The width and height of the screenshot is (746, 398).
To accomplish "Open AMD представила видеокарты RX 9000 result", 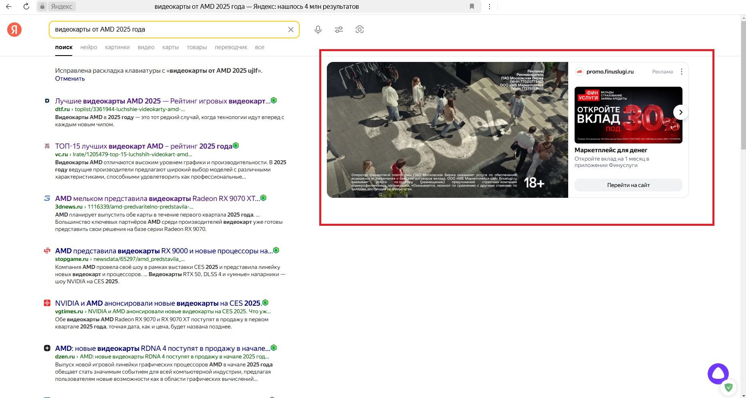I will click(x=164, y=251).
